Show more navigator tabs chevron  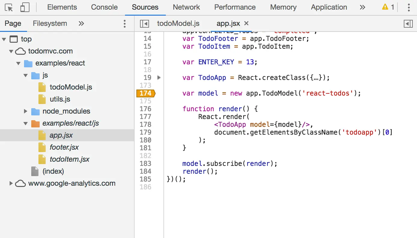81,23
